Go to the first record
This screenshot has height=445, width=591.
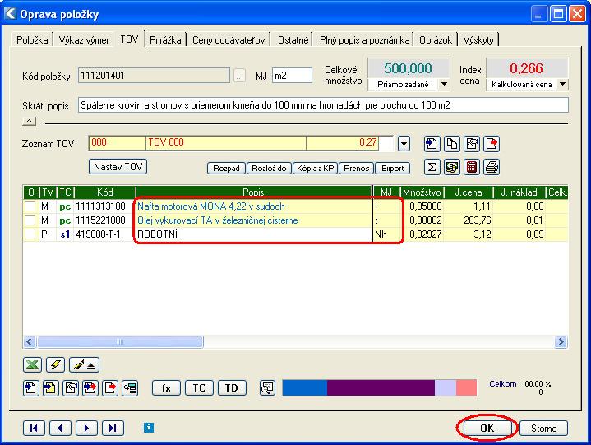pyautogui.click(x=34, y=428)
